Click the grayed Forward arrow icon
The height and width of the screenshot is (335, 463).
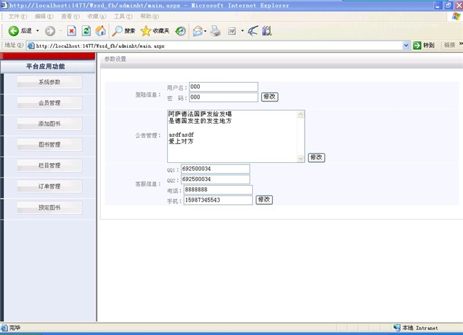(x=50, y=30)
